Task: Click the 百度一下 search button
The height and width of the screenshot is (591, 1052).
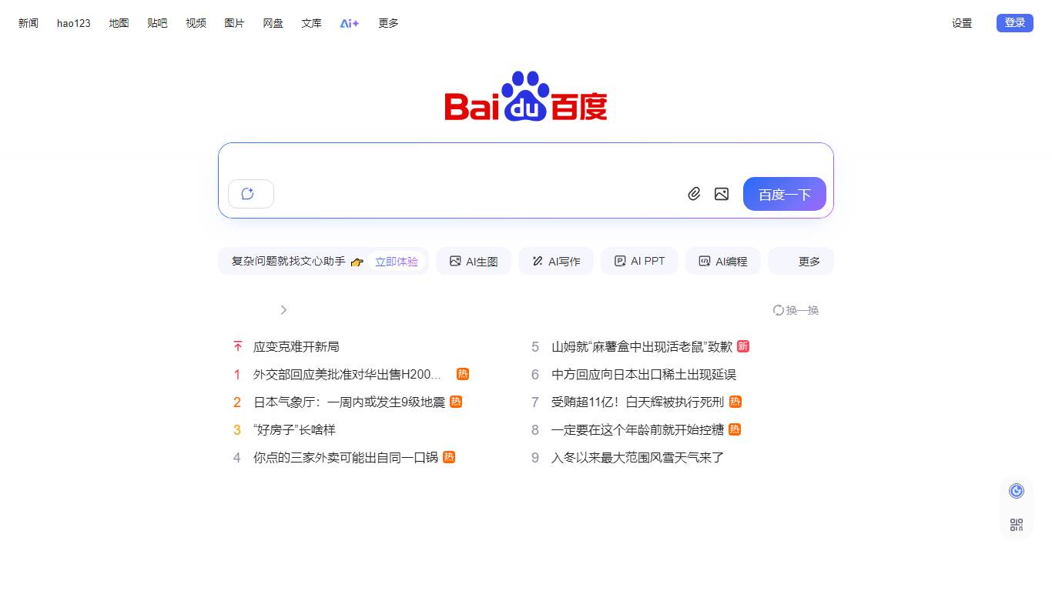Action: pyautogui.click(x=784, y=194)
